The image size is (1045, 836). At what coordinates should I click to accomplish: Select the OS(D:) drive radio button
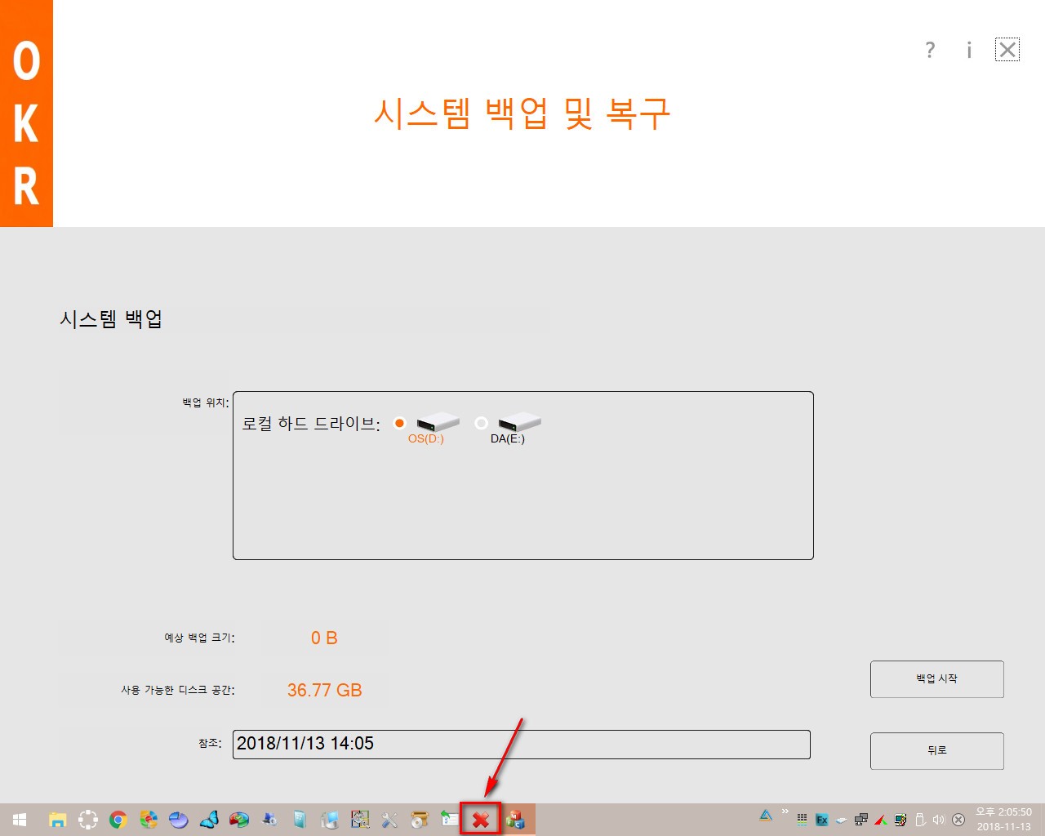[x=399, y=423]
